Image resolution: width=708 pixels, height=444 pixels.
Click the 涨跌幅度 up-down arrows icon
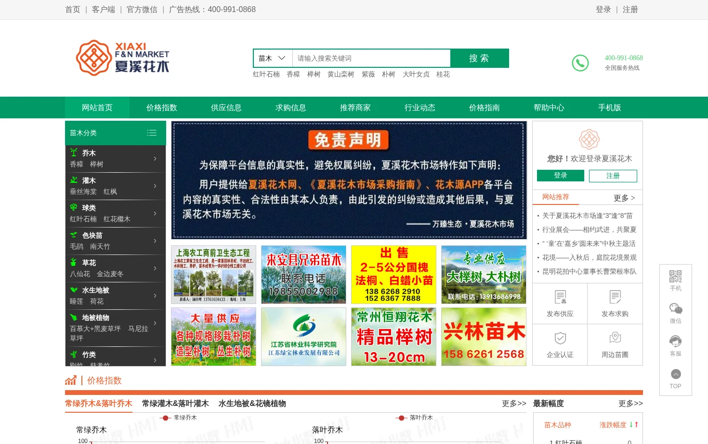[633, 425]
